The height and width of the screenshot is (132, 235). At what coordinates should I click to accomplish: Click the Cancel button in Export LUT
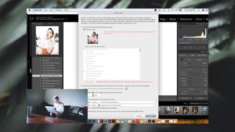coord(139,116)
